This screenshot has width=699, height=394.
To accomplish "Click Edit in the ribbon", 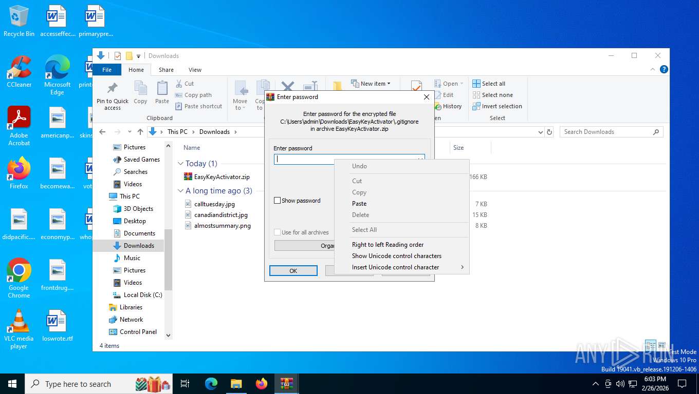I will point(444,95).
